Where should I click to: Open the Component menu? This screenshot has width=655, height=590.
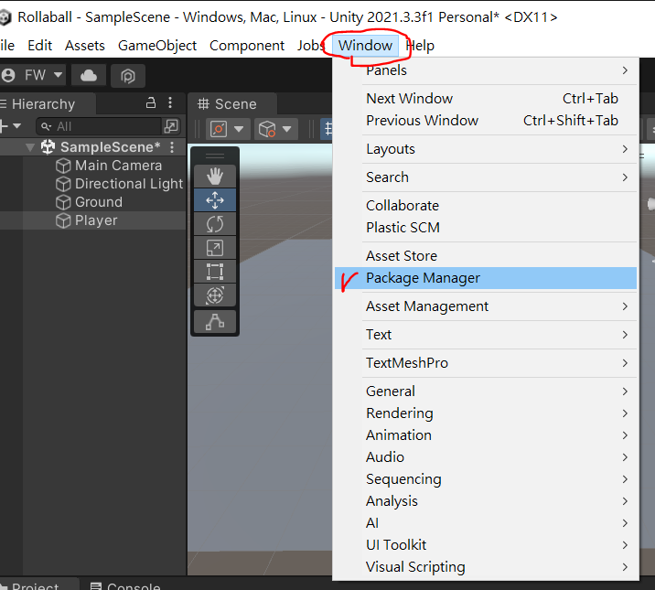[247, 46]
